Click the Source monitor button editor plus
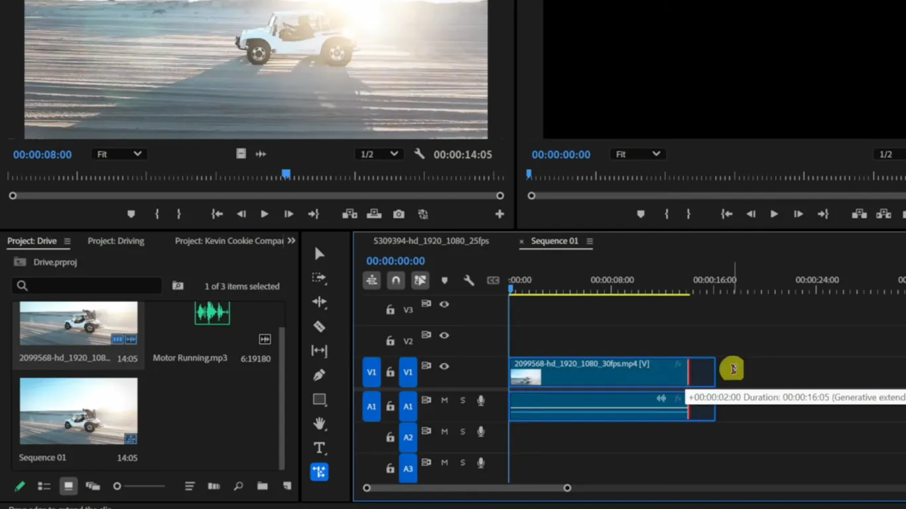The image size is (906, 509). (499, 214)
